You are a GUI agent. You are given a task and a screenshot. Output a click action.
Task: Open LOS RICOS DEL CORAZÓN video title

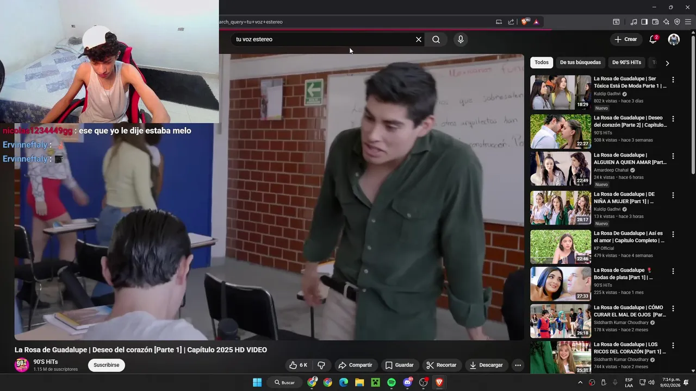630,348
